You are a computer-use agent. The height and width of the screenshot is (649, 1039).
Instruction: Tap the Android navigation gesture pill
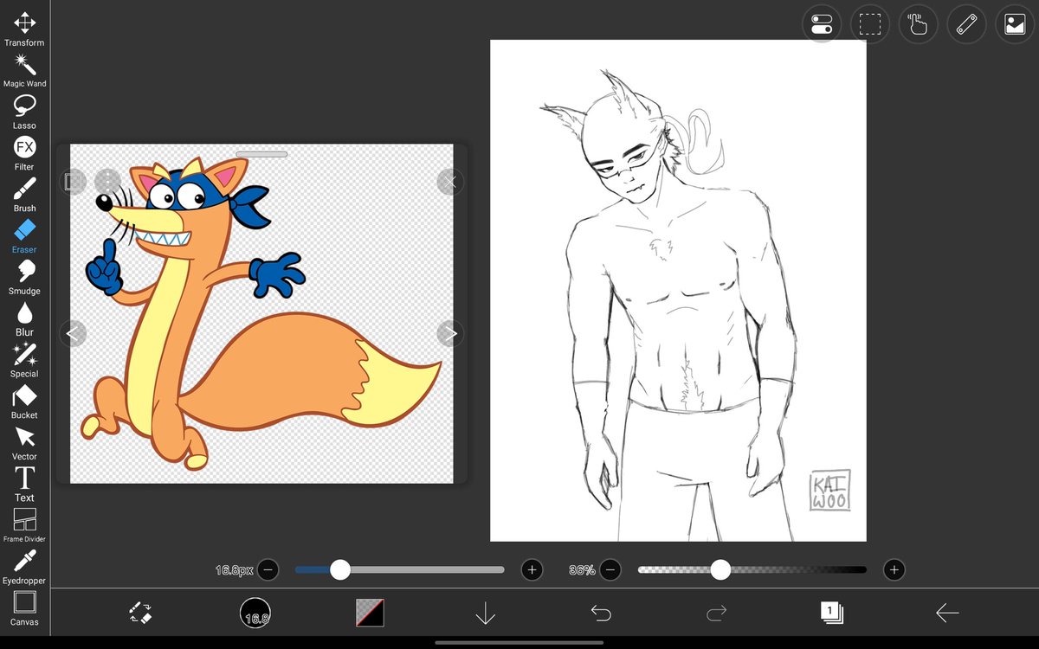click(519, 642)
